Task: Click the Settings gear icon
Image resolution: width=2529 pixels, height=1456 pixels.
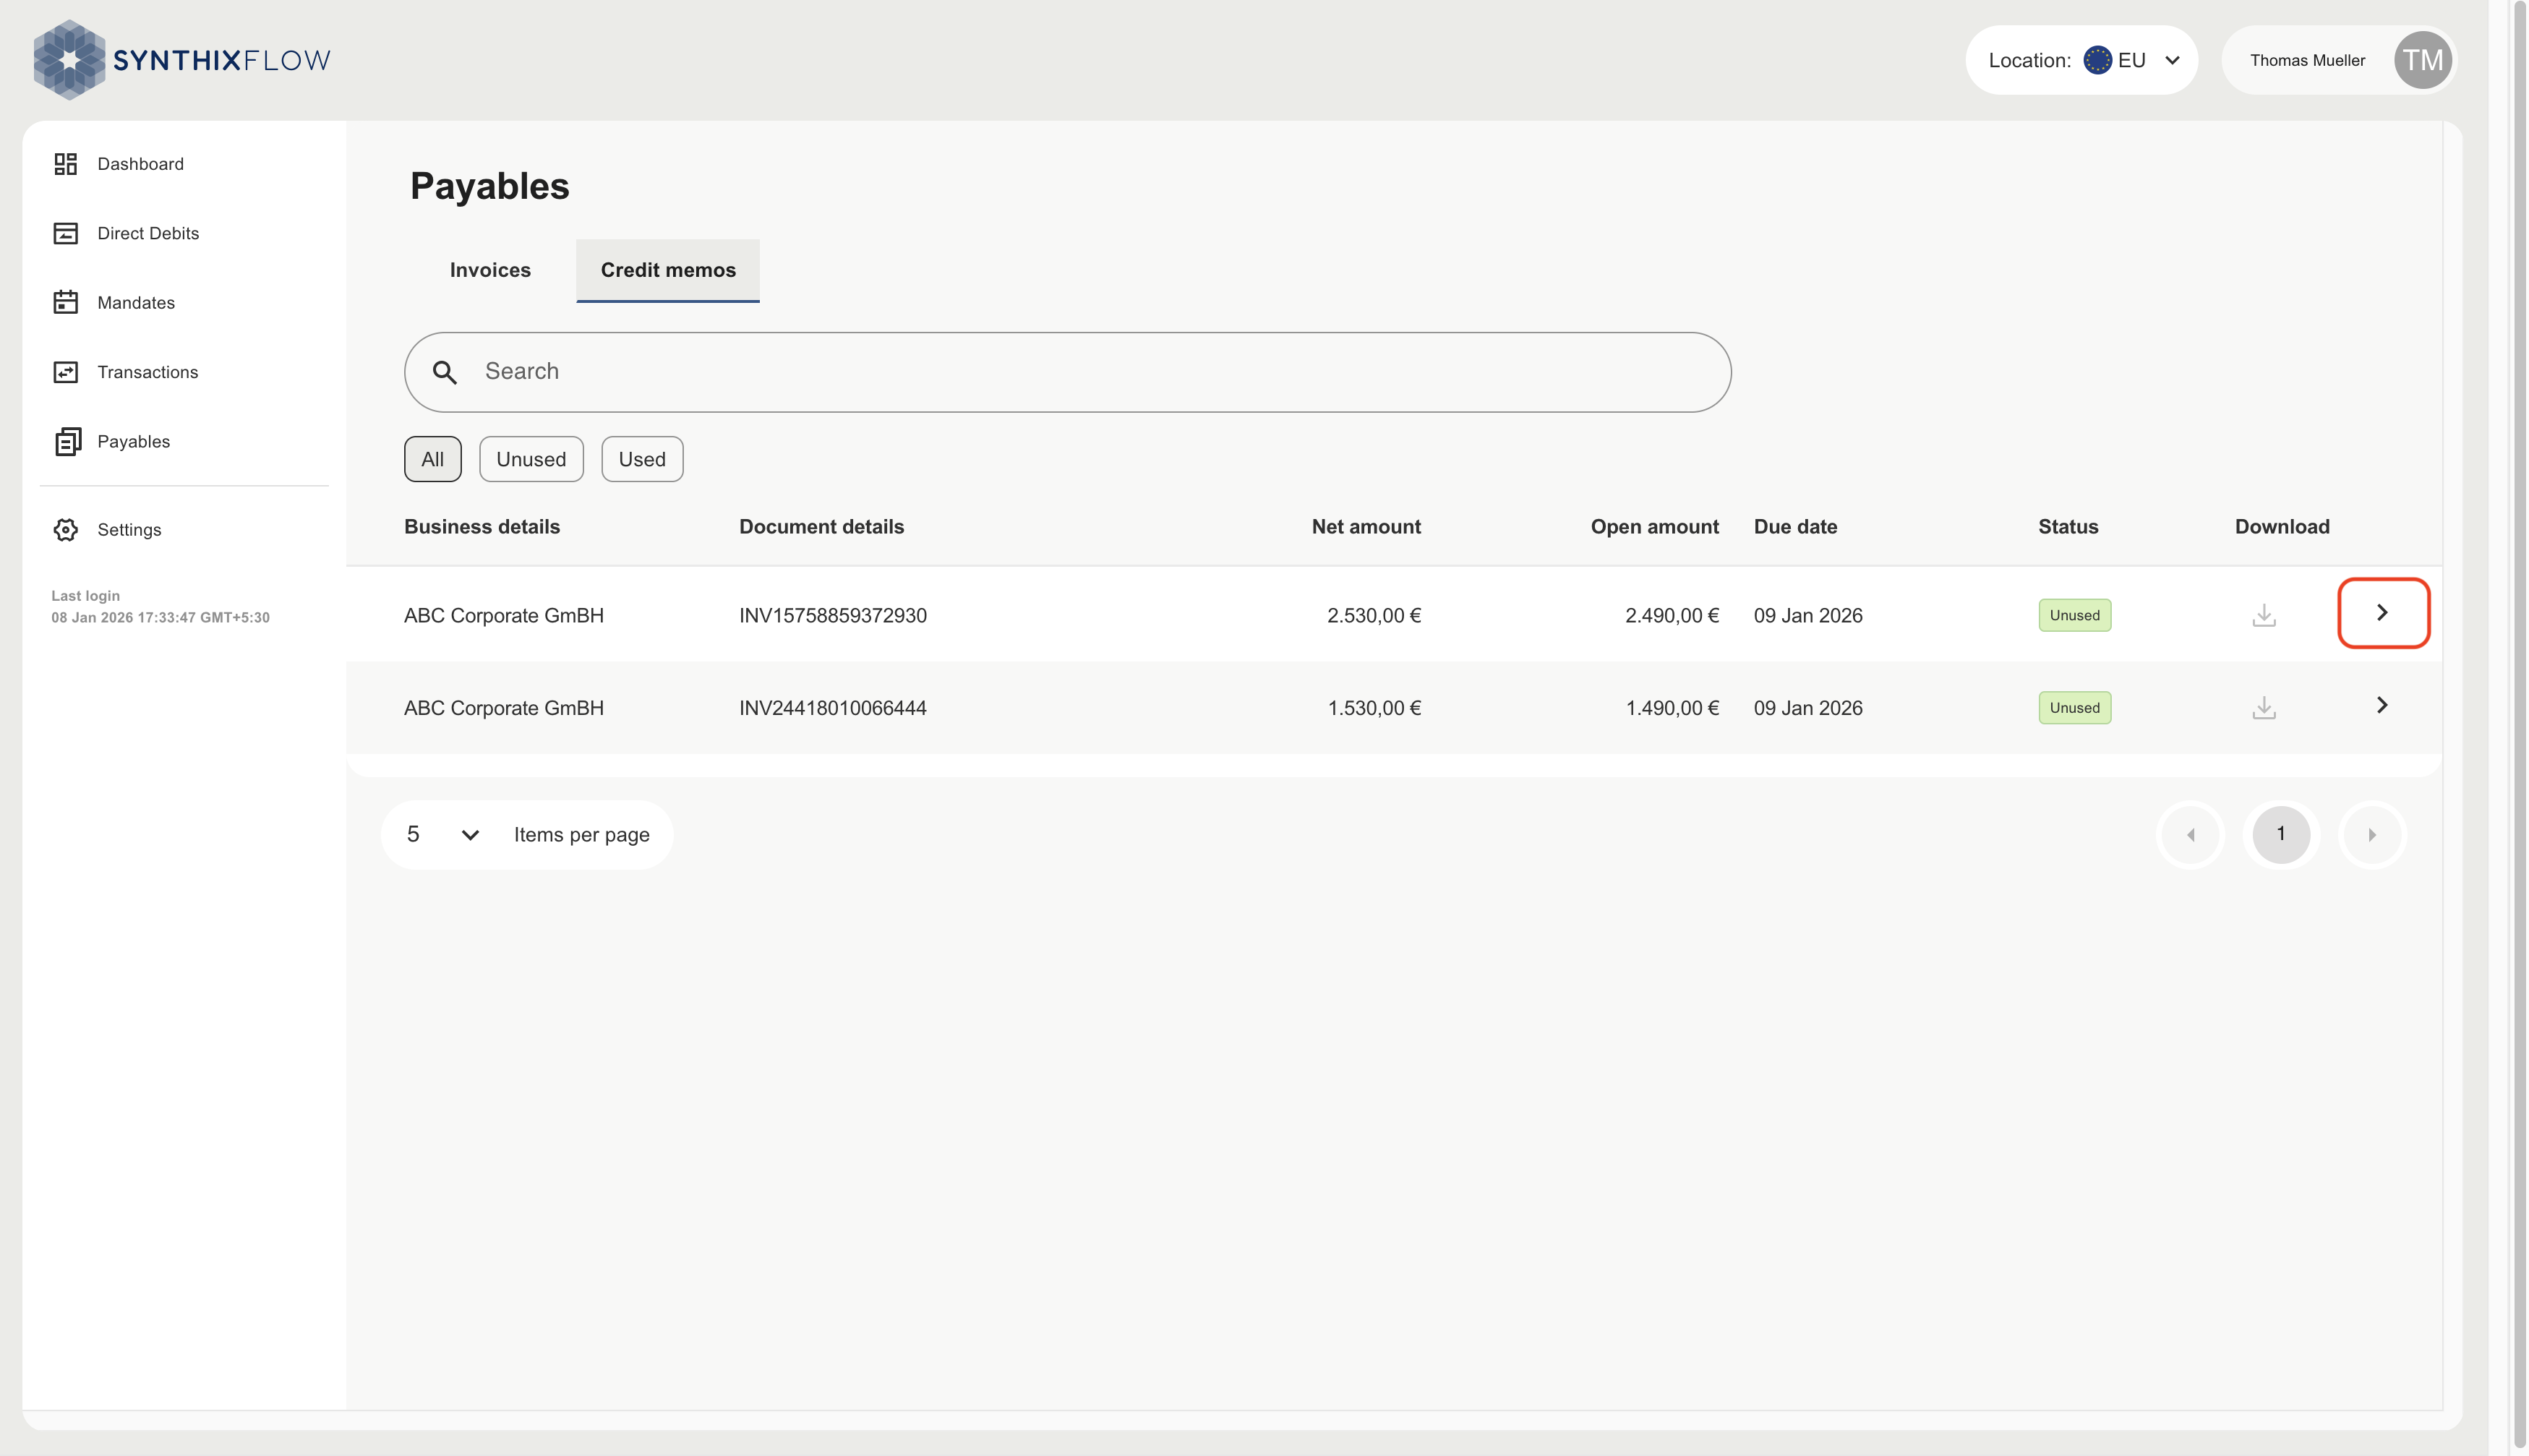Action: pyautogui.click(x=66, y=530)
